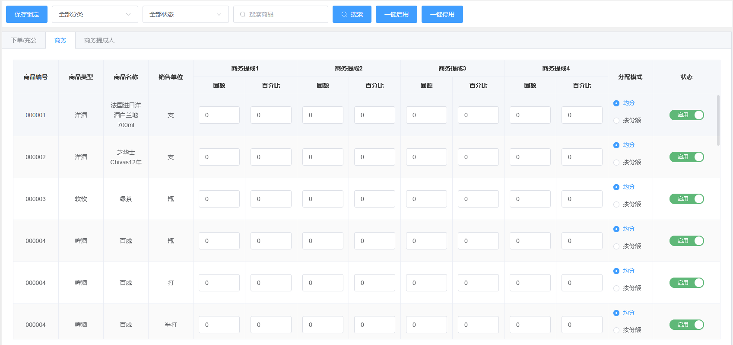Open the 全部分类 category dropdown
733x345 pixels.
(x=95, y=14)
